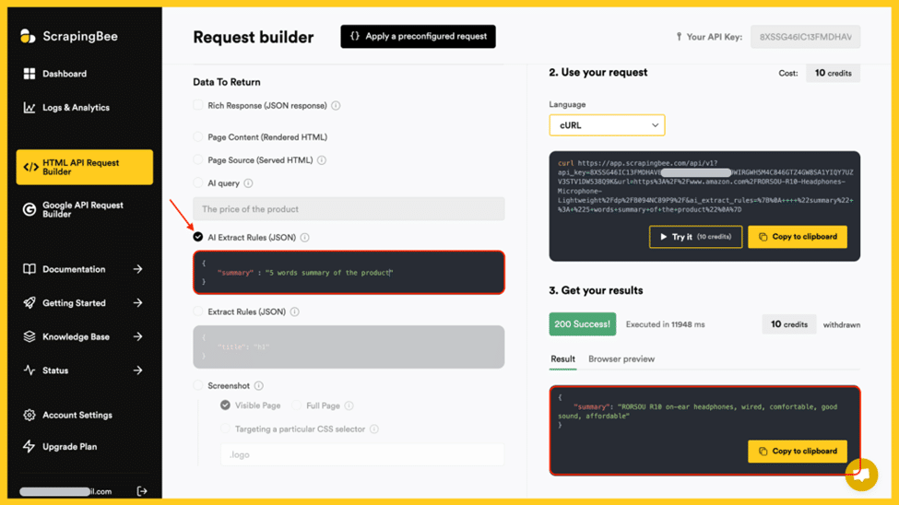
Task: Click the Account Settings gear icon
Action: tap(30, 415)
